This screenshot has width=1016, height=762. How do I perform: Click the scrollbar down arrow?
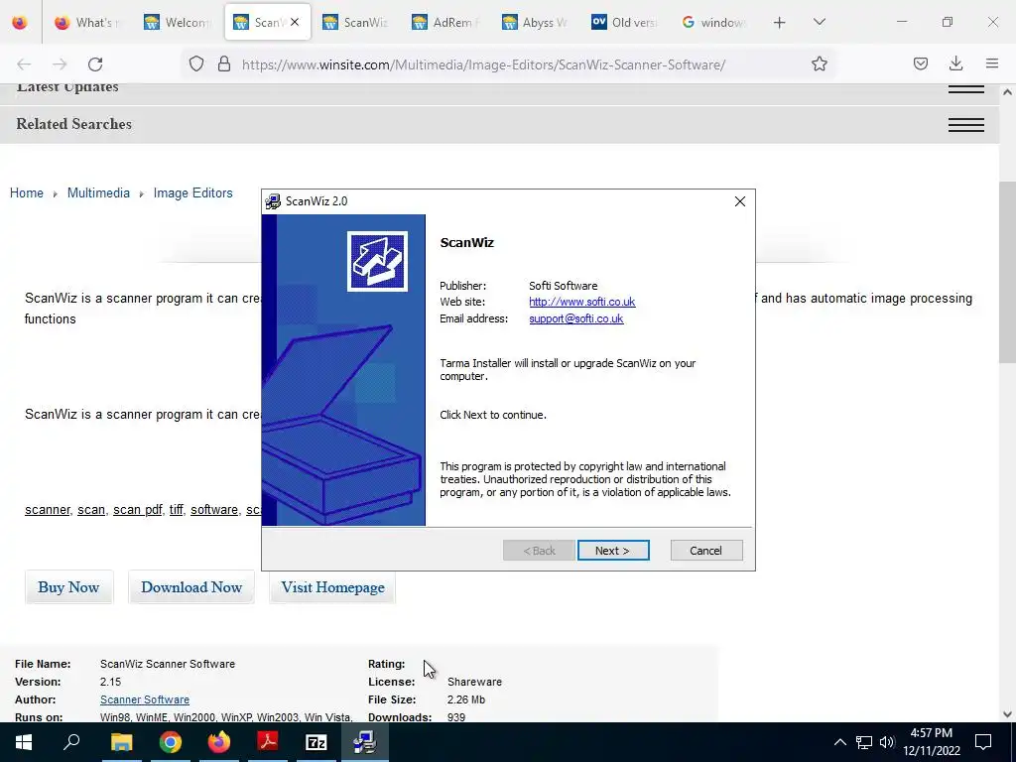coord(1007,714)
